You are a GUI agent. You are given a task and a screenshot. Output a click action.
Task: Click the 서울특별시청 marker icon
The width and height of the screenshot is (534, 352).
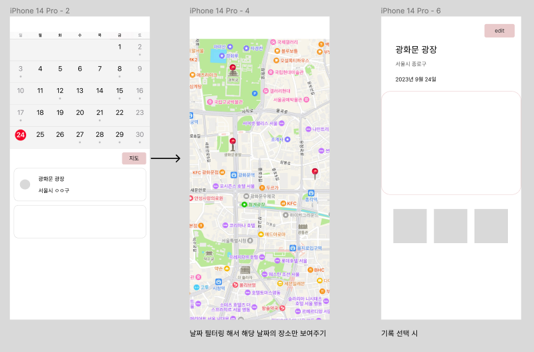point(250,240)
